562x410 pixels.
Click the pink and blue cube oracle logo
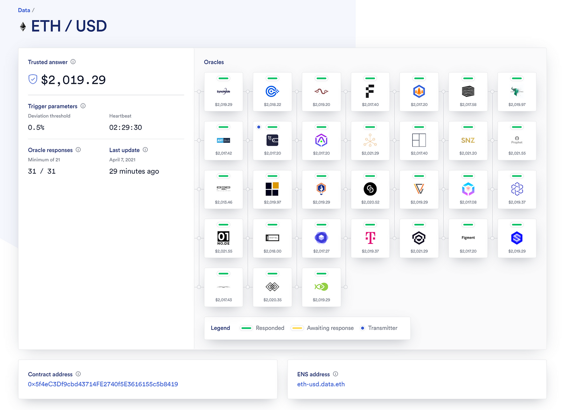[x=468, y=189]
